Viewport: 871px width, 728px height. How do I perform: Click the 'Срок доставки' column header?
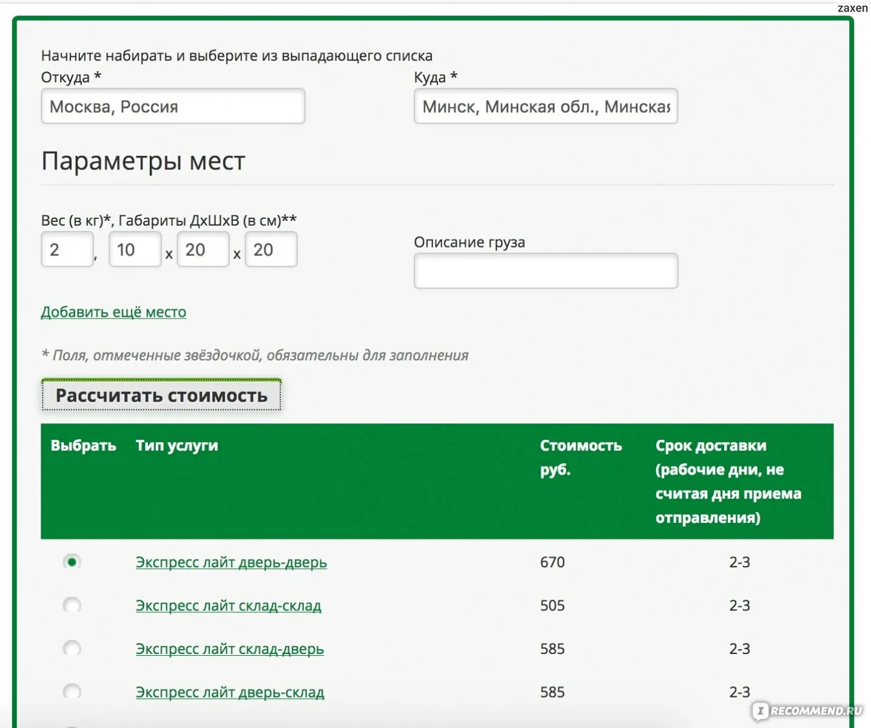[728, 481]
